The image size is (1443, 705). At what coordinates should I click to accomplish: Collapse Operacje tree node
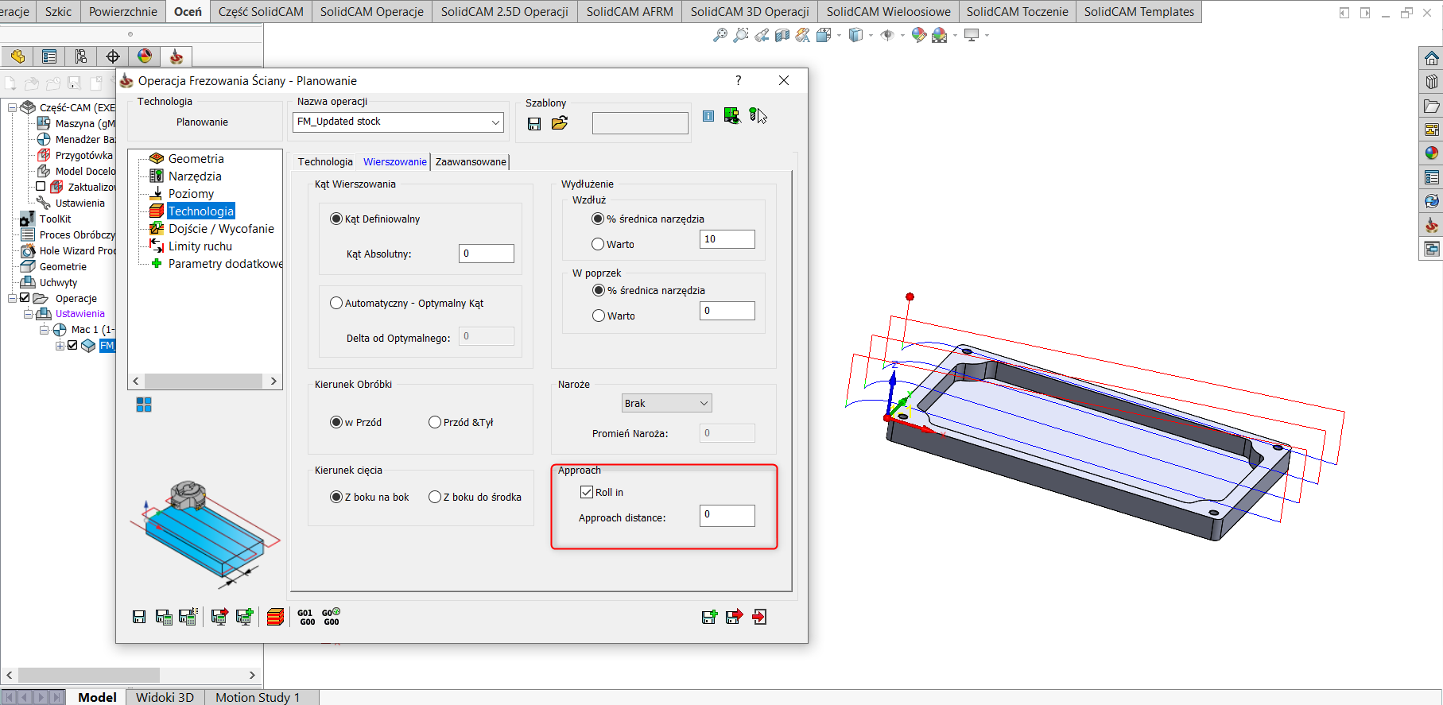coord(13,298)
